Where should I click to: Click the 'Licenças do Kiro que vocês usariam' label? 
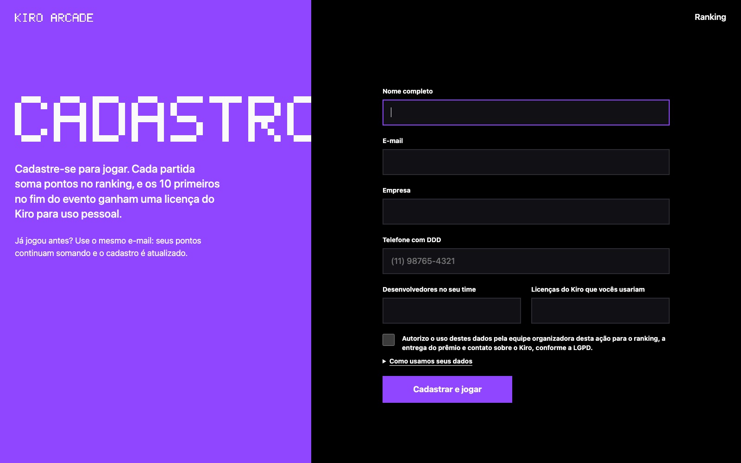[x=588, y=289]
